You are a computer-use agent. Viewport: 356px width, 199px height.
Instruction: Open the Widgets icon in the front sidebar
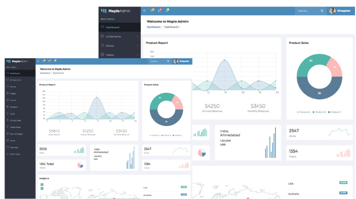[x=7, y=107]
